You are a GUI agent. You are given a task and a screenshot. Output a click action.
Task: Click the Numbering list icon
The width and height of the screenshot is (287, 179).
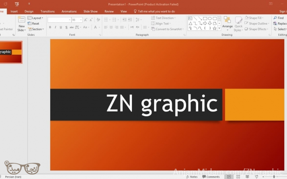pos(115,20)
